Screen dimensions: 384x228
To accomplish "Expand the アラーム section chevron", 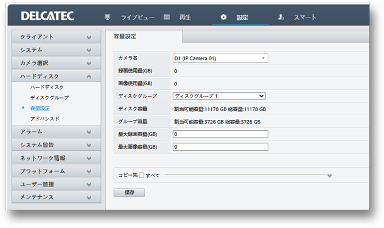I will [x=89, y=132].
